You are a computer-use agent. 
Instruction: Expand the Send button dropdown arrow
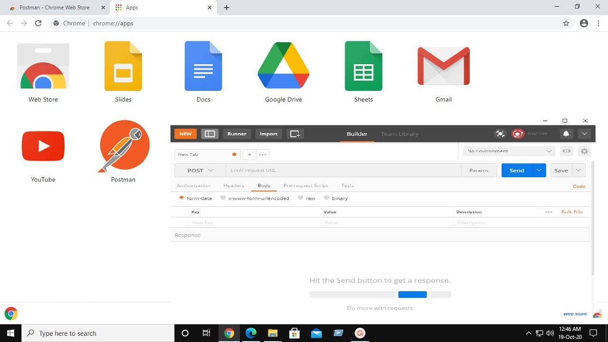(x=539, y=171)
